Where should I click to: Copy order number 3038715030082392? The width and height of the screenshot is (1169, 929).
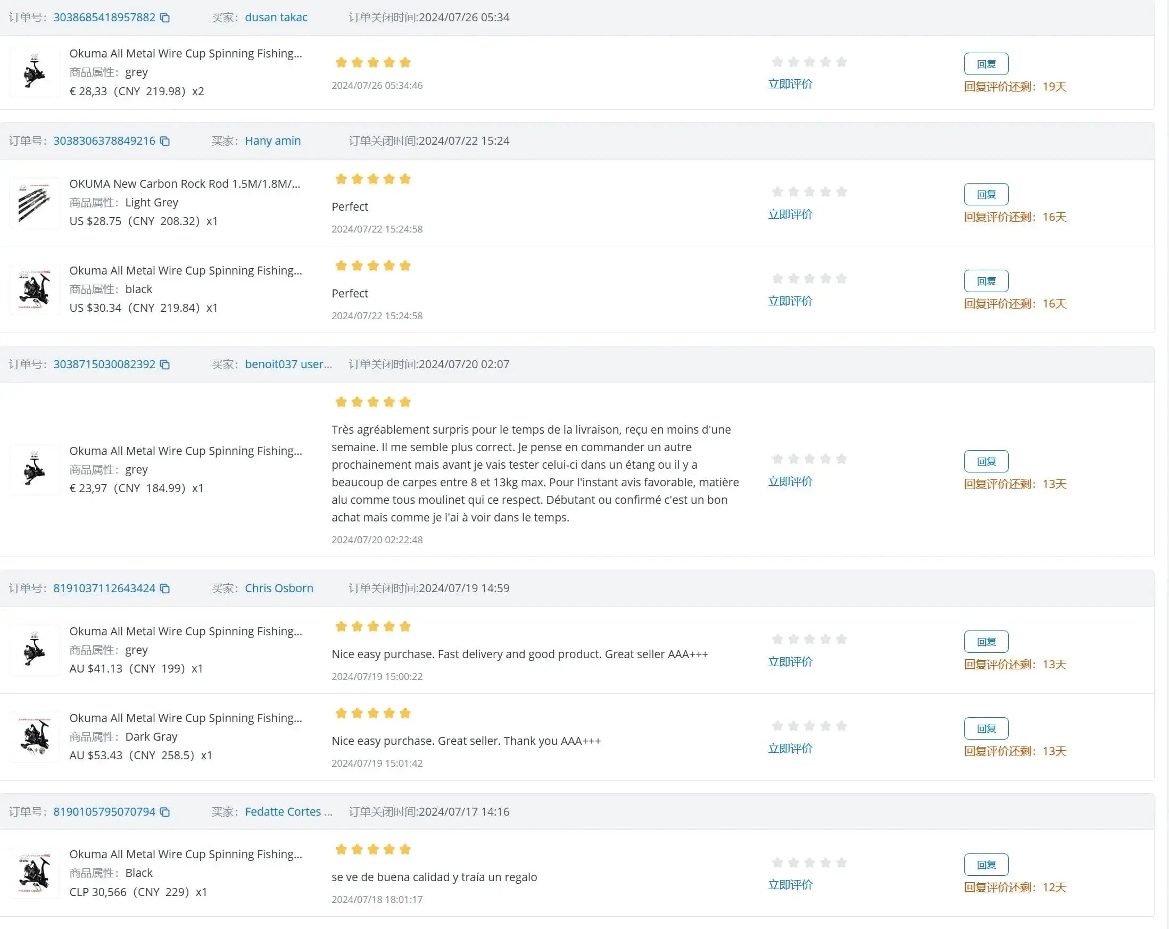pyautogui.click(x=165, y=364)
